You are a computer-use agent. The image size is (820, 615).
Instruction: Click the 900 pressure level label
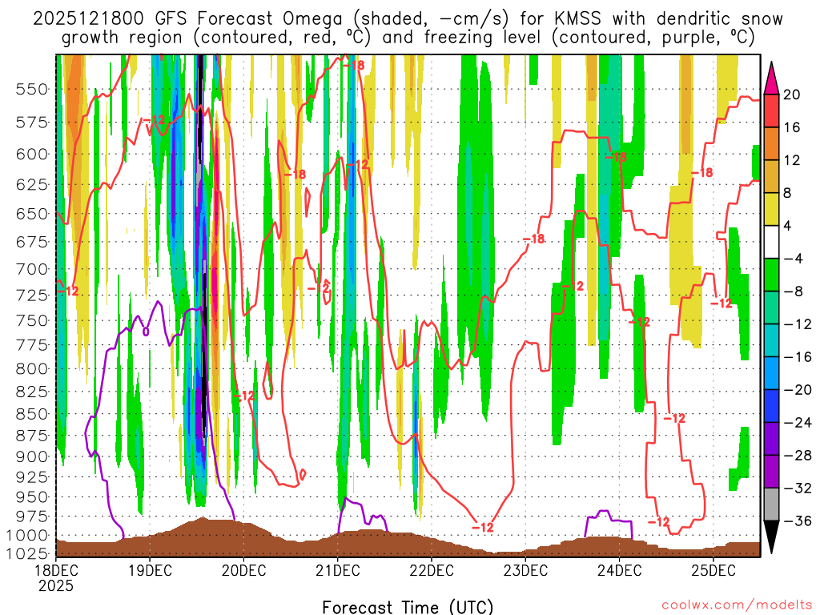click(x=32, y=456)
